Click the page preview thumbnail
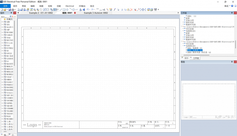This screenshot has height=136, width=237. tap(209, 101)
